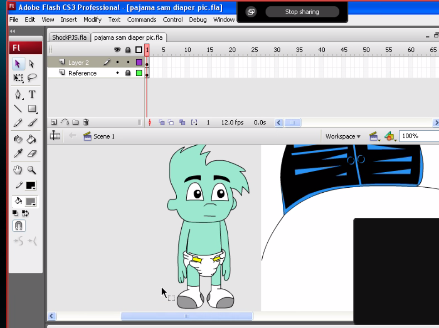Open the File menu
Image resolution: width=439 pixels, height=328 pixels.
coord(14,20)
